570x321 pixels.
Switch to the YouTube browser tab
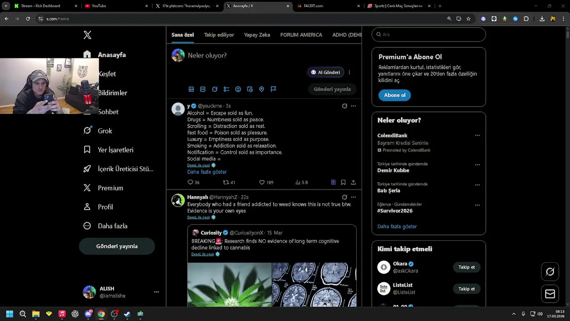click(x=115, y=6)
